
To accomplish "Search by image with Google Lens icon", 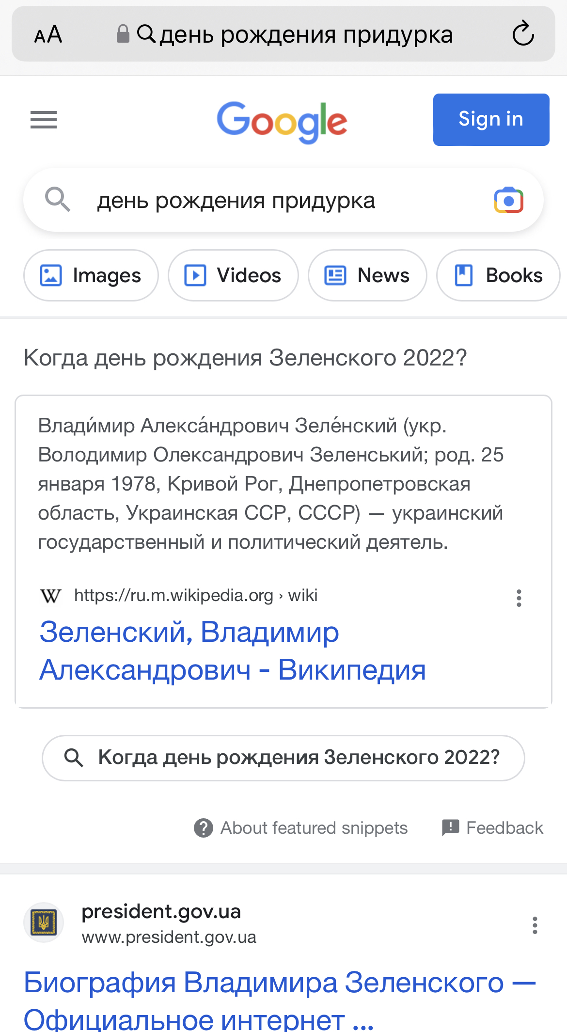I will pyautogui.click(x=508, y=200).
